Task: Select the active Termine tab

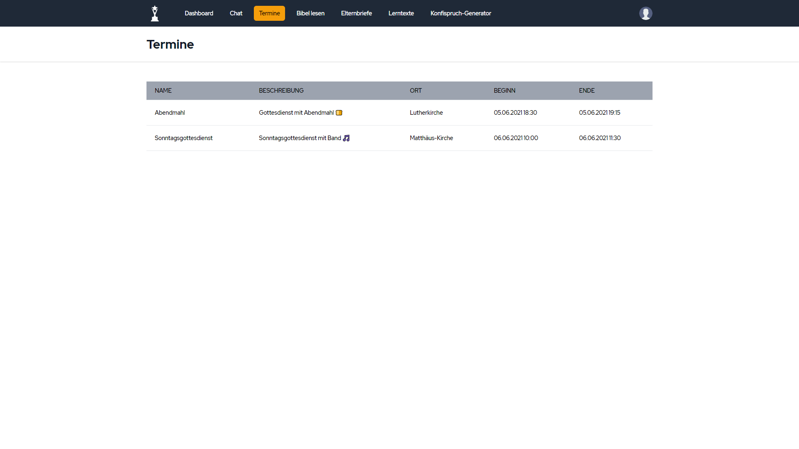Action: [269, 13]
